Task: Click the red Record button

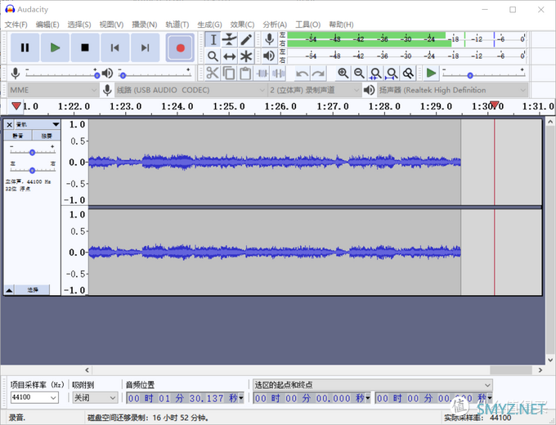Action: (x=180, y=47)
